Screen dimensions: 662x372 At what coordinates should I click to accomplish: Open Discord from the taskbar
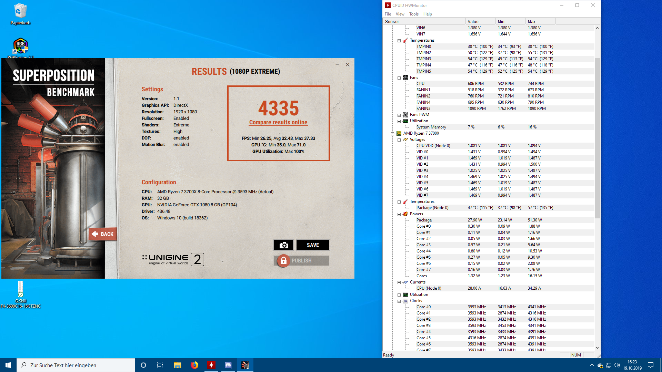tap(228, 365)
